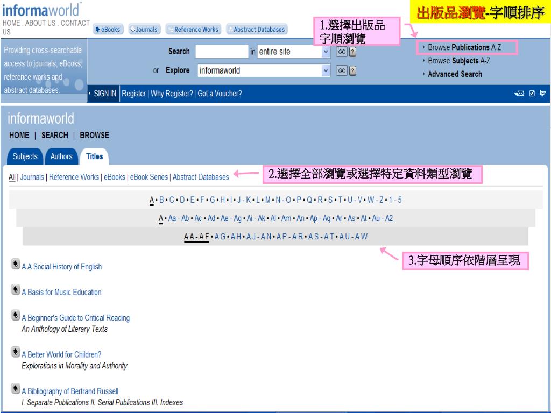Click icon beside 'A Better World for Children?'
Image resolution: width=551 pixels, height=413 pixels.
[16, 352]
